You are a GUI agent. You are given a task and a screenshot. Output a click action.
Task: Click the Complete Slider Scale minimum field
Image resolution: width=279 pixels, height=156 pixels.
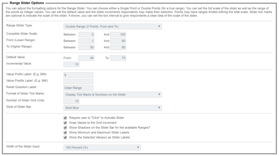[x=86, y=35]
